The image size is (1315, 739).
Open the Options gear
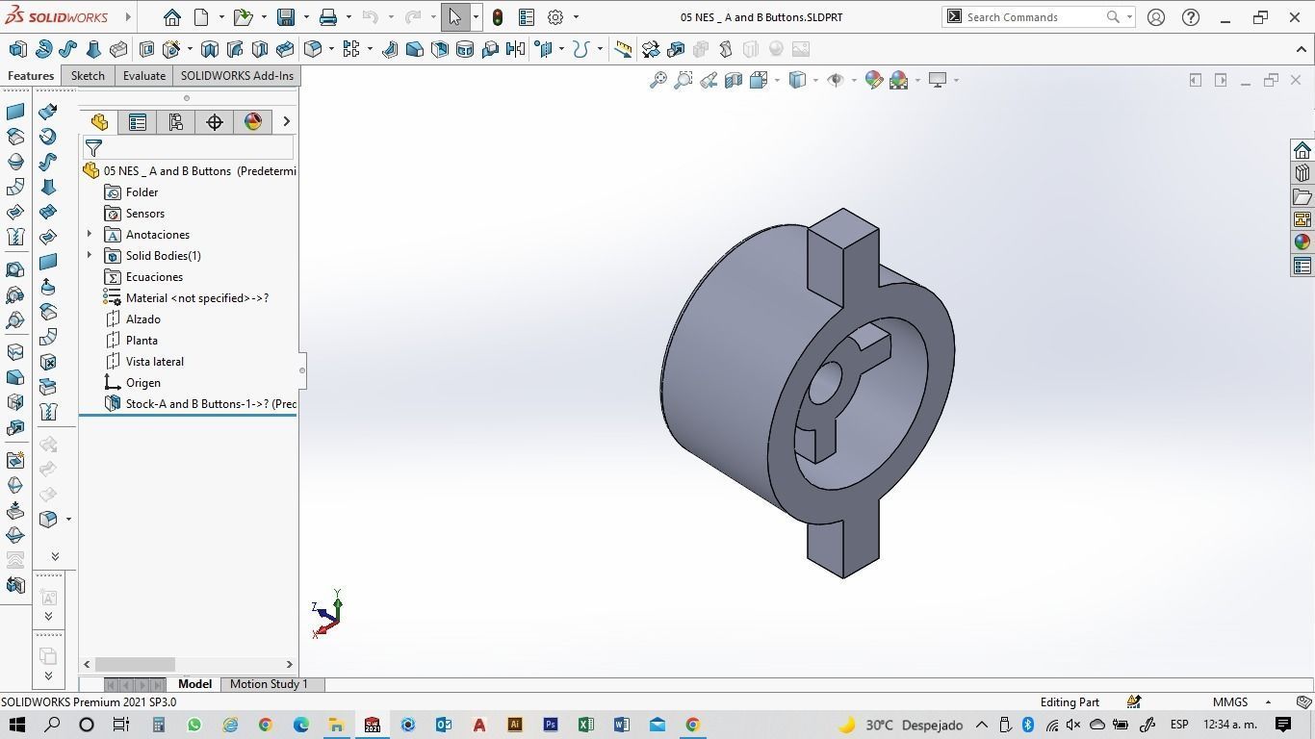point(555,17)
